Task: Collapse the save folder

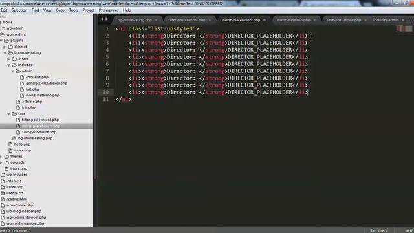Action: 8,114
